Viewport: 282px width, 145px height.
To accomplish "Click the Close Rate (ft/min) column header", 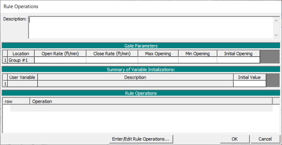I will tap(112, 54).
